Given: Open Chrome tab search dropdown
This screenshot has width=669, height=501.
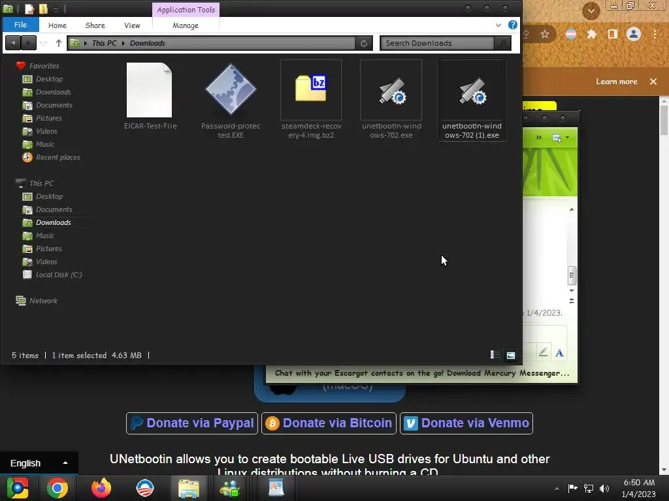Looking at the screenshot, I should pos(591,10).
